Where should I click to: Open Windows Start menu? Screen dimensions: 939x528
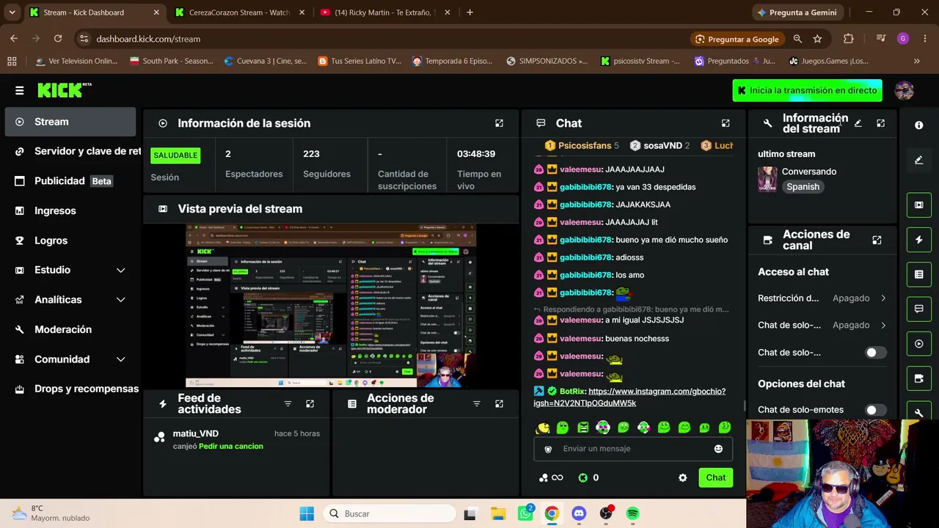(x=307, y=513)
